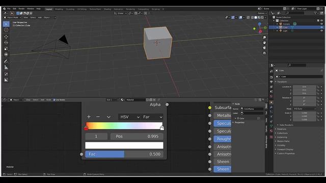Click the red X axis gizmo dot
The image size is (326, 183).
(x=260, y=32)
